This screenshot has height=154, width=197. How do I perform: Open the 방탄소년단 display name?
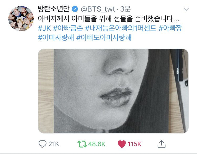54,9
